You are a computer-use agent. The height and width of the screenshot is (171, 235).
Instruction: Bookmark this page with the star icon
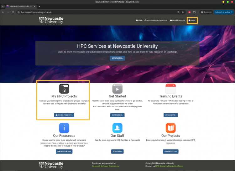click(x=183, y=12)
